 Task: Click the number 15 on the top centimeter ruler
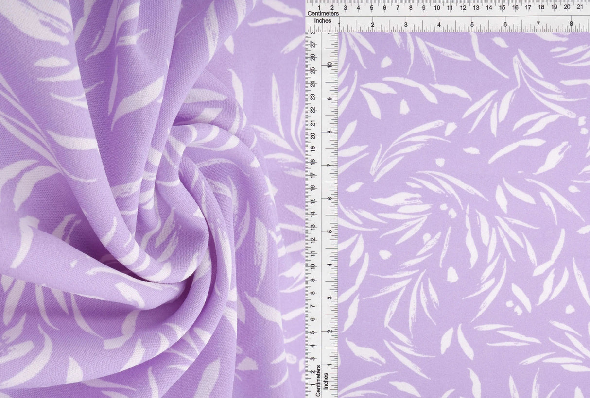click(x=503, y=8)
